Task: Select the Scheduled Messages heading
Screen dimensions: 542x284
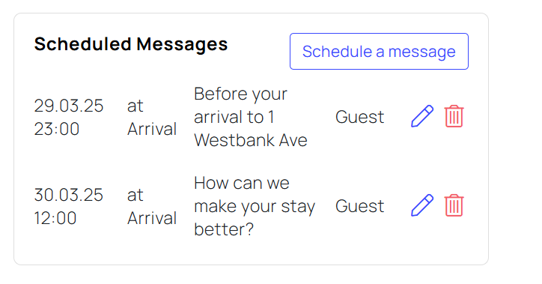Action: point(131,44)
